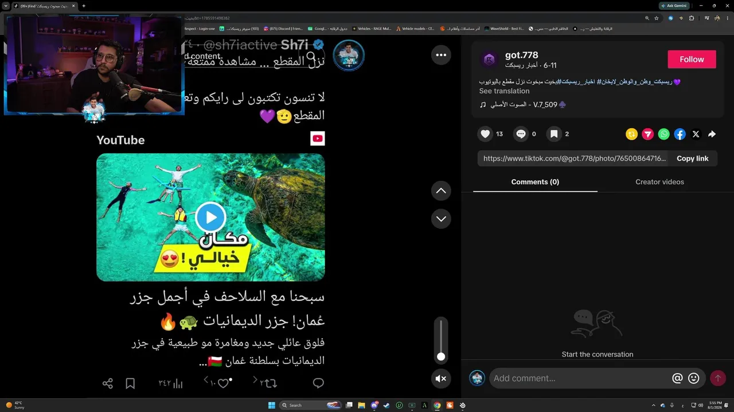The image size is (734, 412).
Task: Click the TikTok post URL text
Action: 575,159
